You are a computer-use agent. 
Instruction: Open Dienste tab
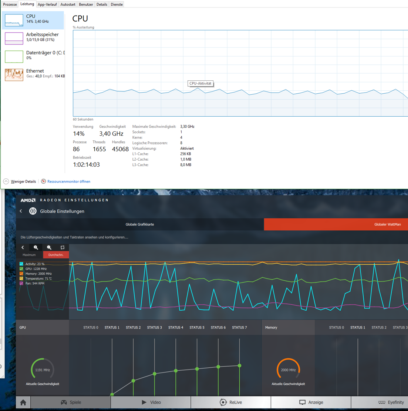coord(117,4)
